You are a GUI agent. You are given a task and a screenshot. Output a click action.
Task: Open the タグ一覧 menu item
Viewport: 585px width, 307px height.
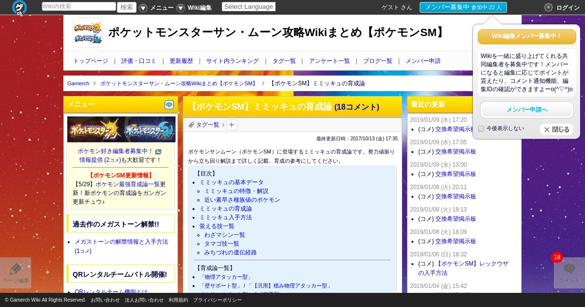tap(284, 61)
